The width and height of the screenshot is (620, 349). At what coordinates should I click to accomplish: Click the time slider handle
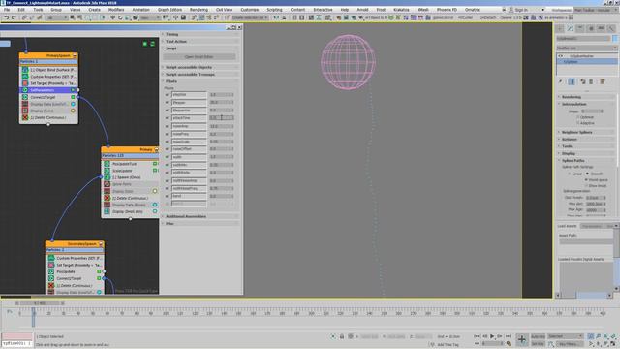(x=40, y=303)
